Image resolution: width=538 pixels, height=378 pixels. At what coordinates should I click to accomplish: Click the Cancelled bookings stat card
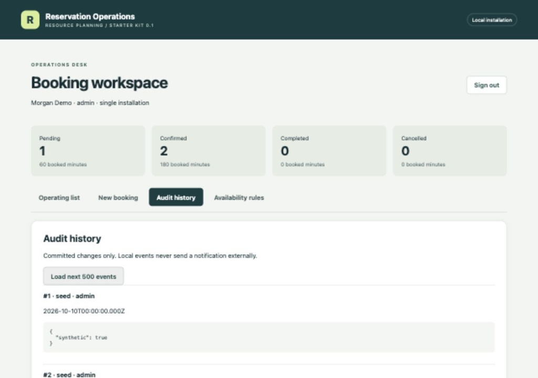click(x=450, y=151)
